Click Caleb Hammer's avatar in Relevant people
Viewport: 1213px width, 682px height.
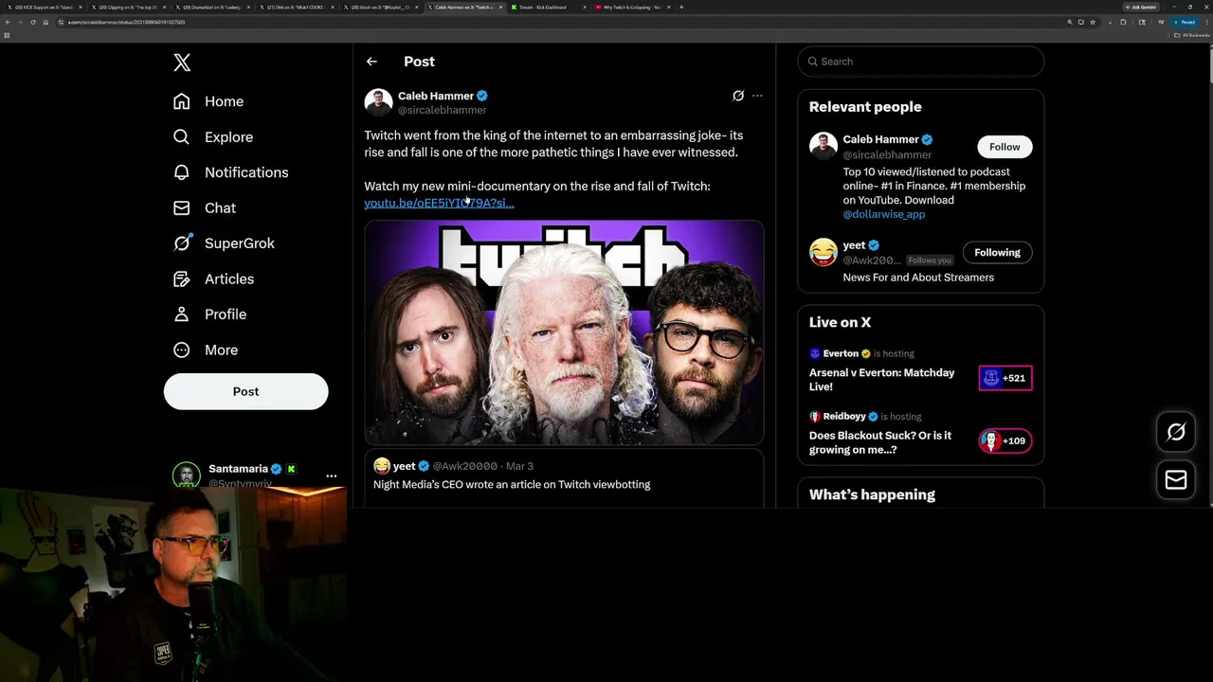coord(823,146)
